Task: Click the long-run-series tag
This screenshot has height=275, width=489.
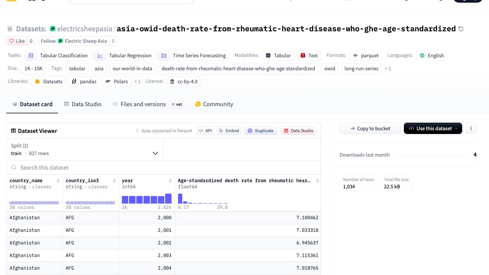Action: [x=361, y=68]
